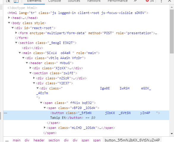The height and width of the screenshot is (142, 174).
Task: Click the header breadcrumb item
Action: pyautogui.click(x=39, y=140)
